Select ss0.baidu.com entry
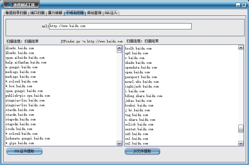The height and width of the screenshot is (165, 249). 137,134
